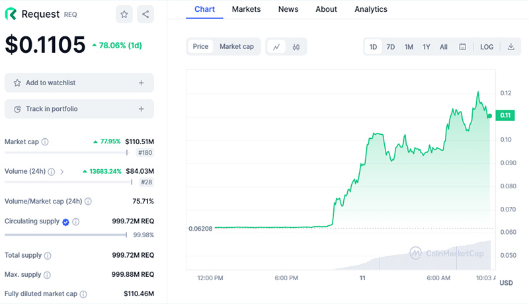Click the #180 market cap rank badge
This screenshot has width=529, height=304.
(145, 153)
